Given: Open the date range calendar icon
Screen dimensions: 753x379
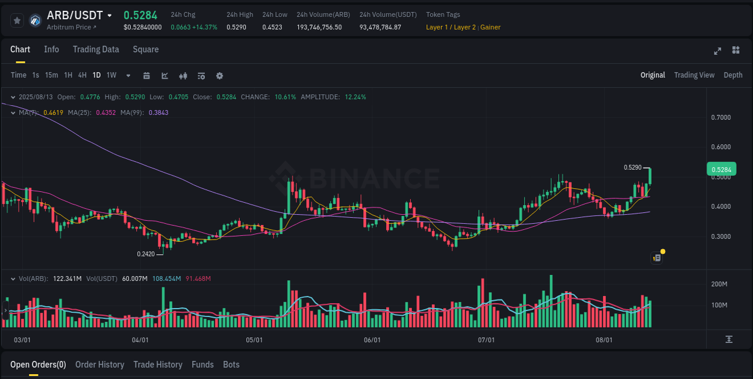Looking at the screenshot, I should coord(147,76).
